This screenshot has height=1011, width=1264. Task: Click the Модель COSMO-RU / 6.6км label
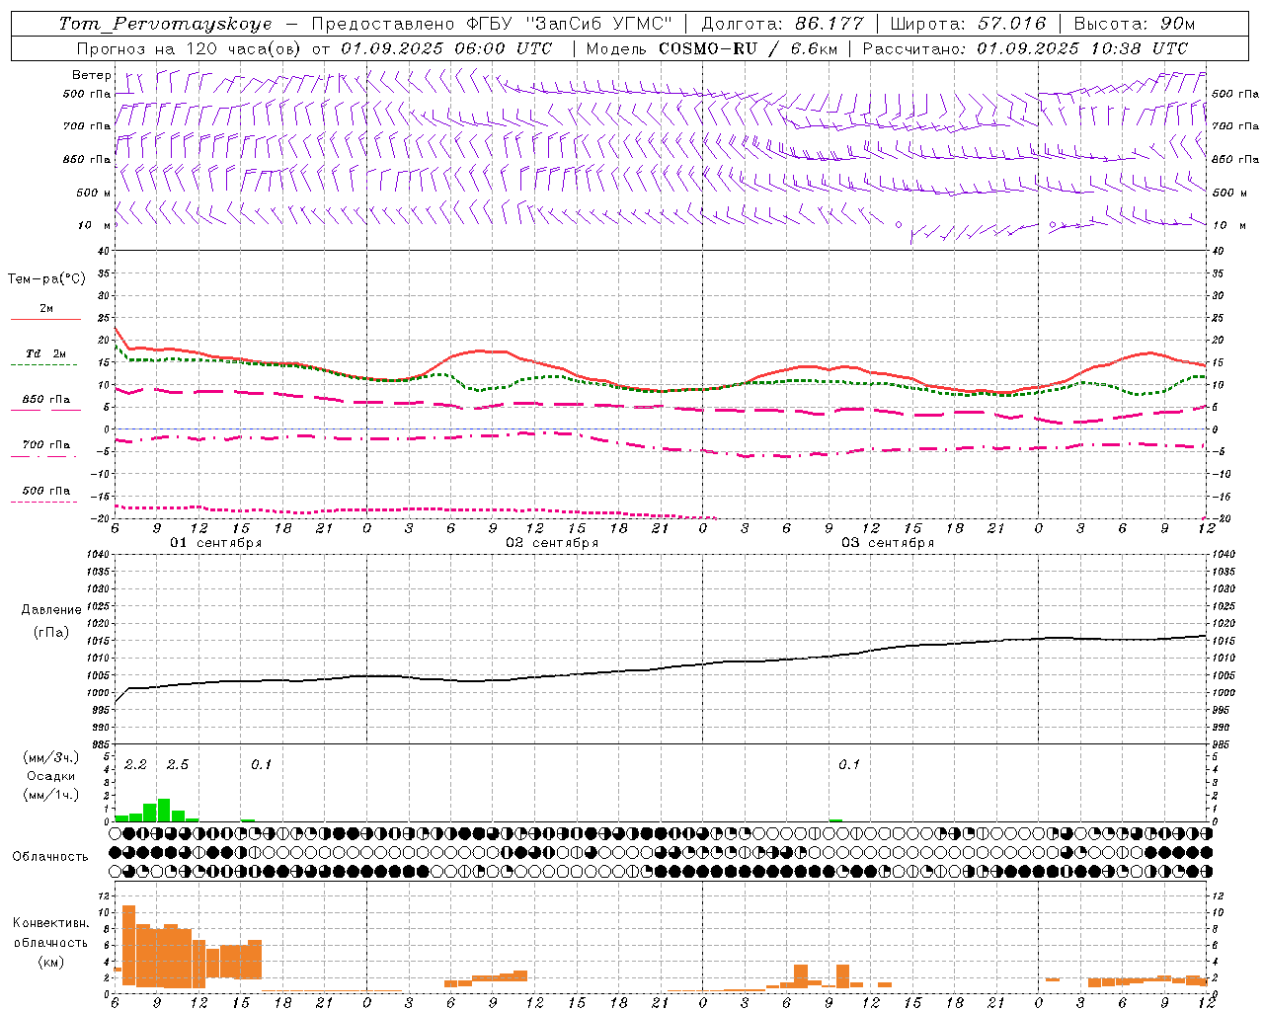(712, 48)
